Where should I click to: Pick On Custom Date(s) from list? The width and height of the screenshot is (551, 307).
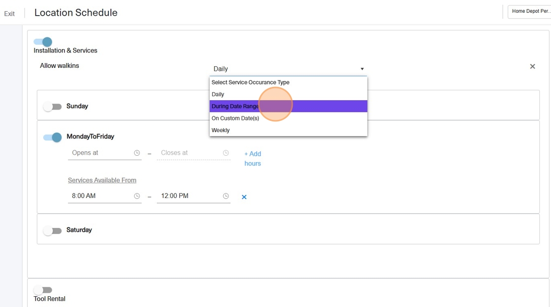click(235, 118)
